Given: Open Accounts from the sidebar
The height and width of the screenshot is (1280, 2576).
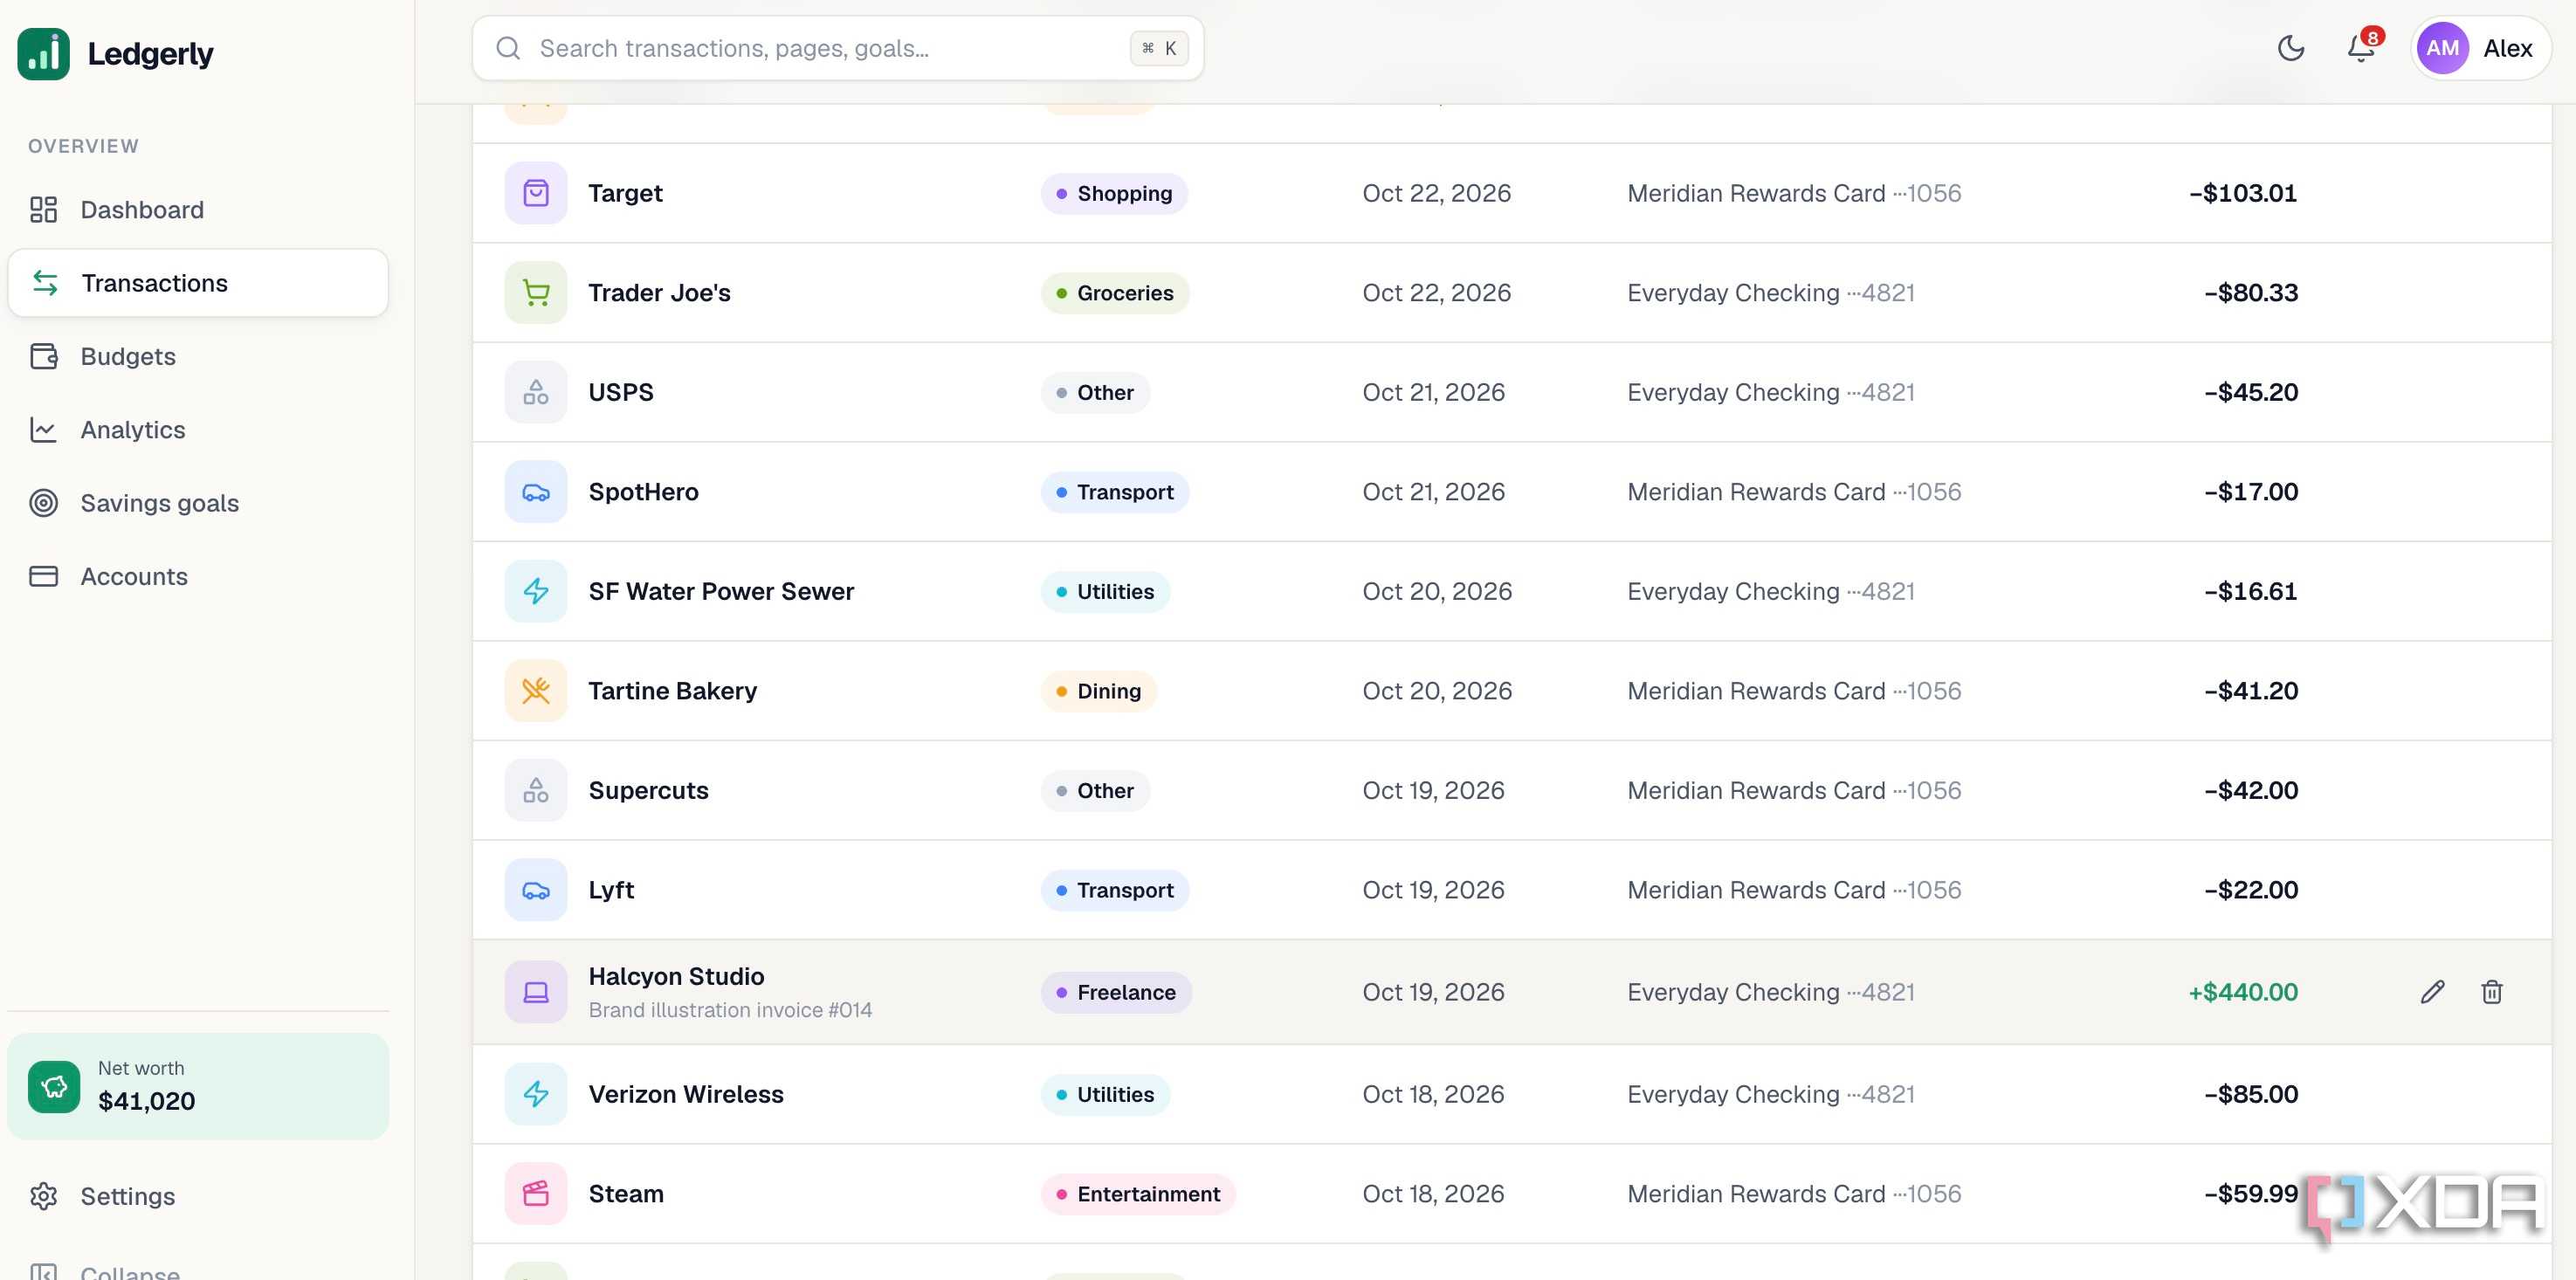Looking at the screenshot, I should (x=198, y=576).
